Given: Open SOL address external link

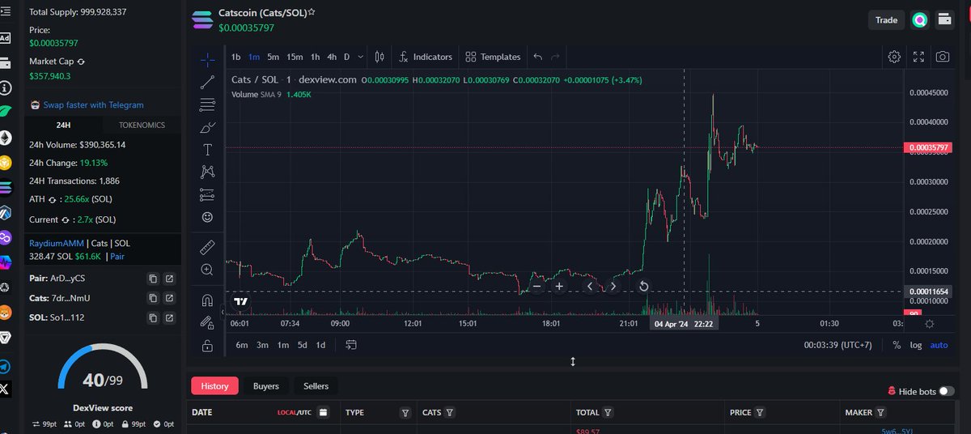Looking at the screenshot, I should pyautogui.click(x=169, y=317).
